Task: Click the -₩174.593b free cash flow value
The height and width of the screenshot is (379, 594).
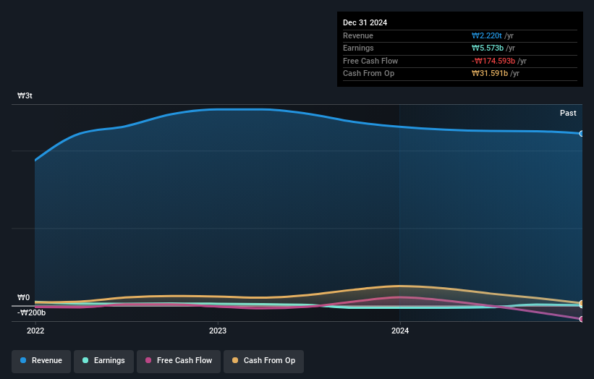Action: click(493, 61)
